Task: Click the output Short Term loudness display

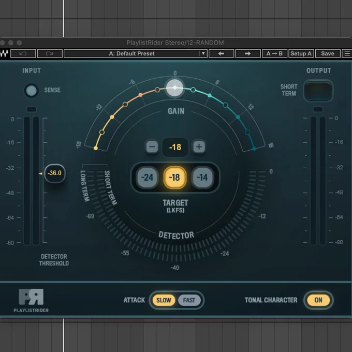Action: point(318,91)
